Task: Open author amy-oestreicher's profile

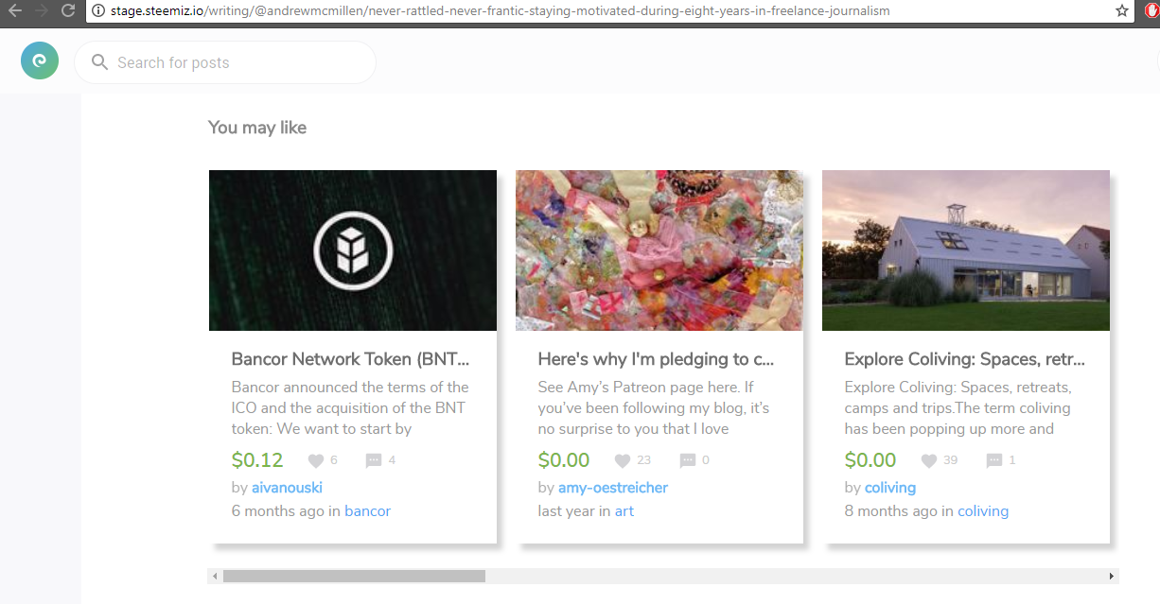Action: [612, 488]
